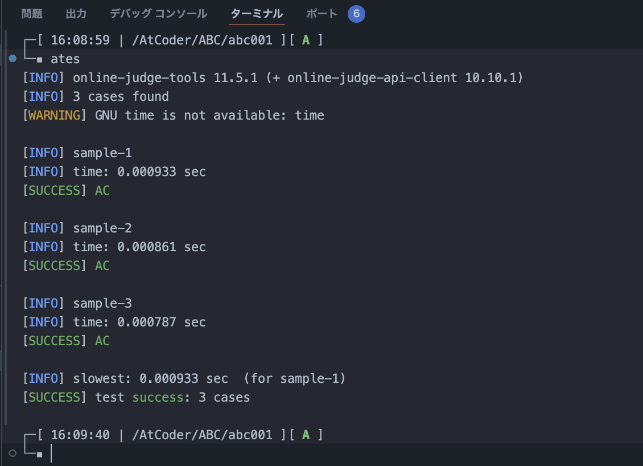Click the hollow circle decoration at the newest prompt

[x=12, y=453]
